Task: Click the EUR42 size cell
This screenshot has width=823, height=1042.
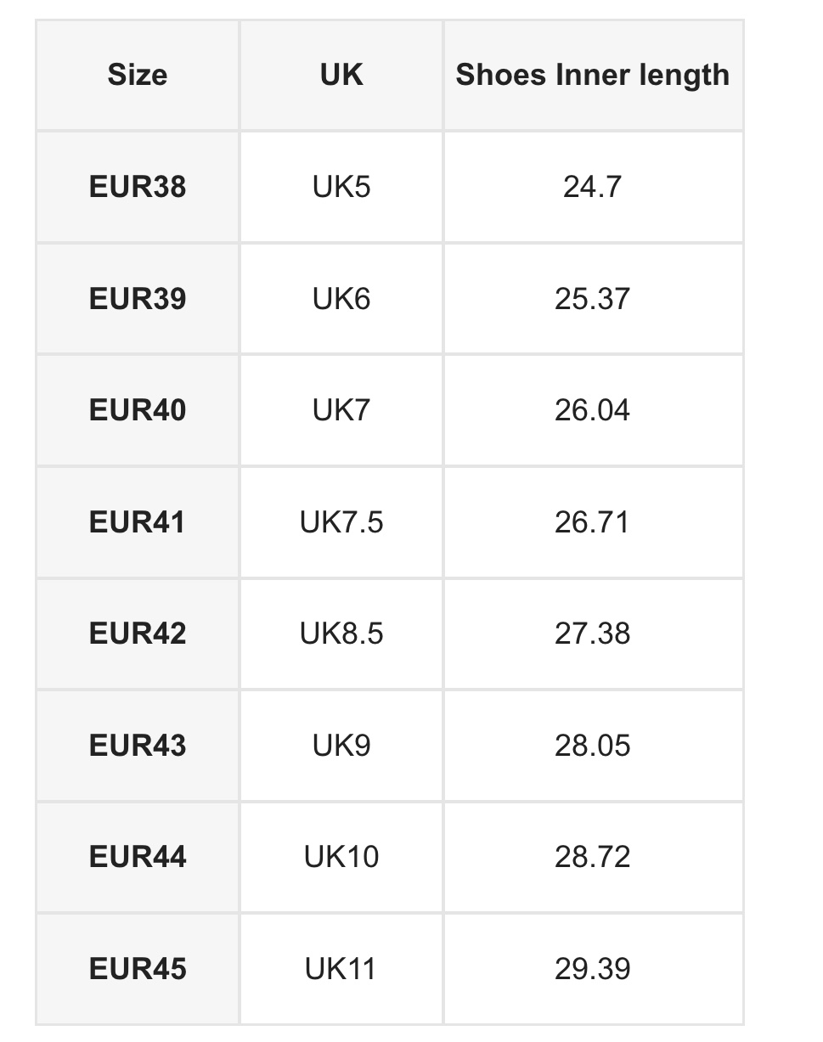Action: coord(138,634)
